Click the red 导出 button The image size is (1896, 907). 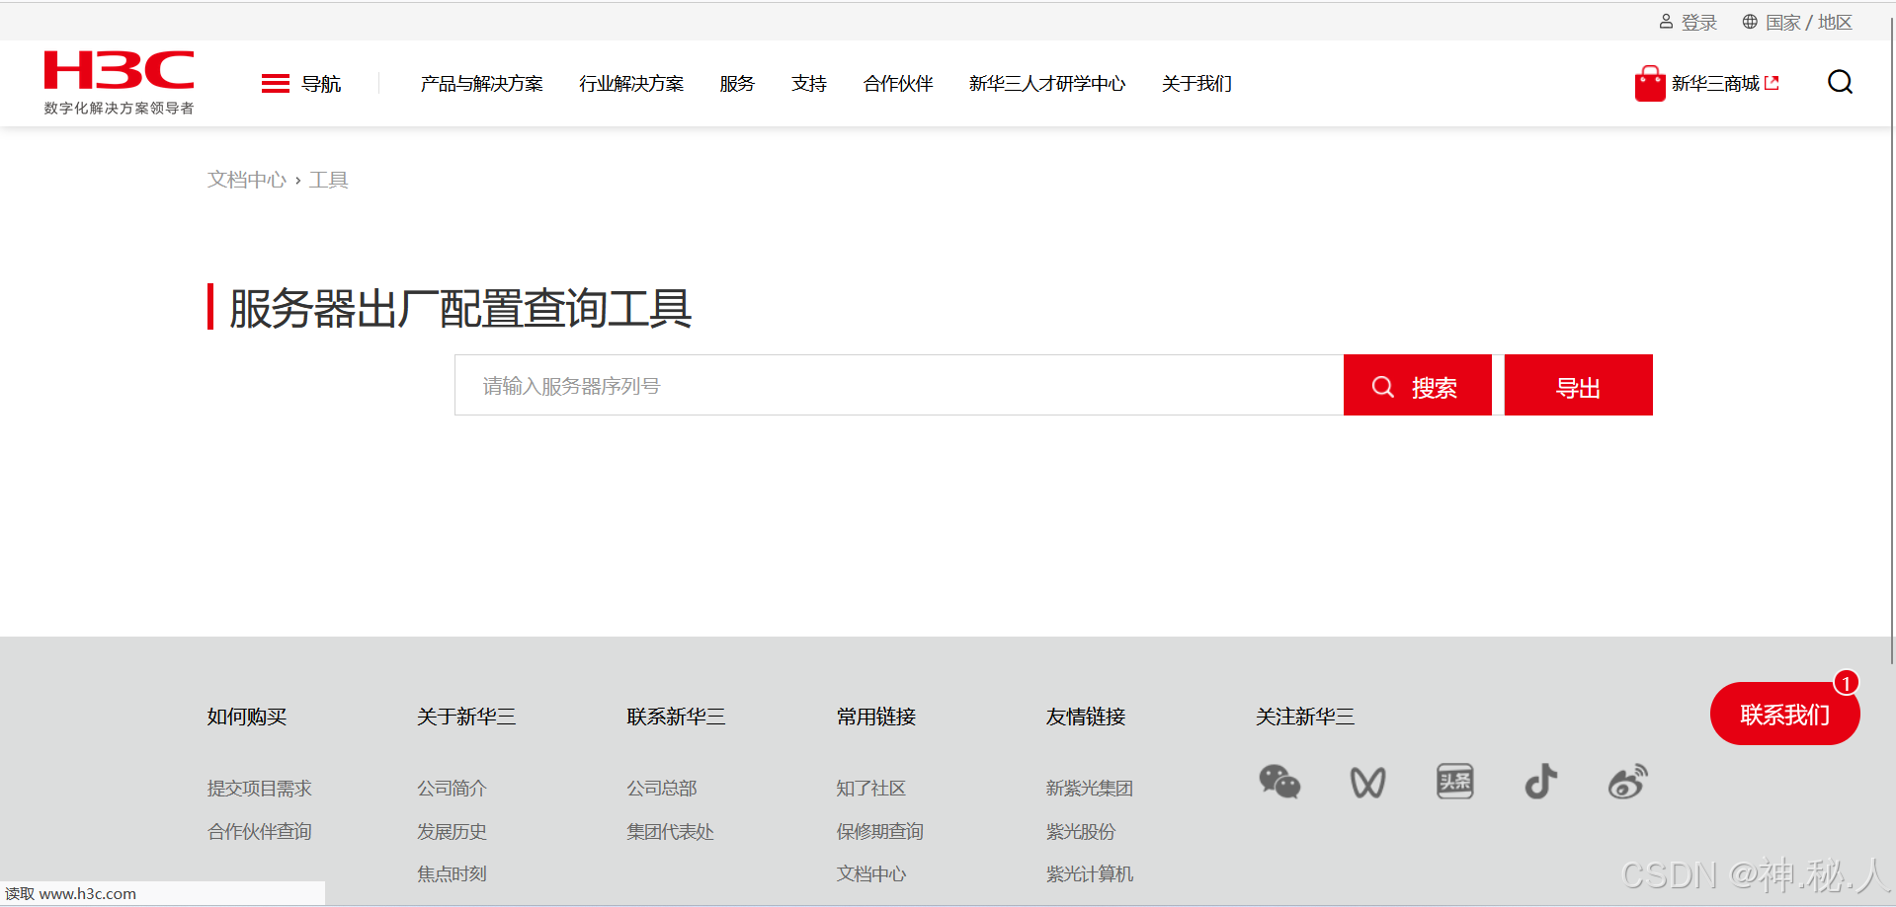pos(1578,385)
